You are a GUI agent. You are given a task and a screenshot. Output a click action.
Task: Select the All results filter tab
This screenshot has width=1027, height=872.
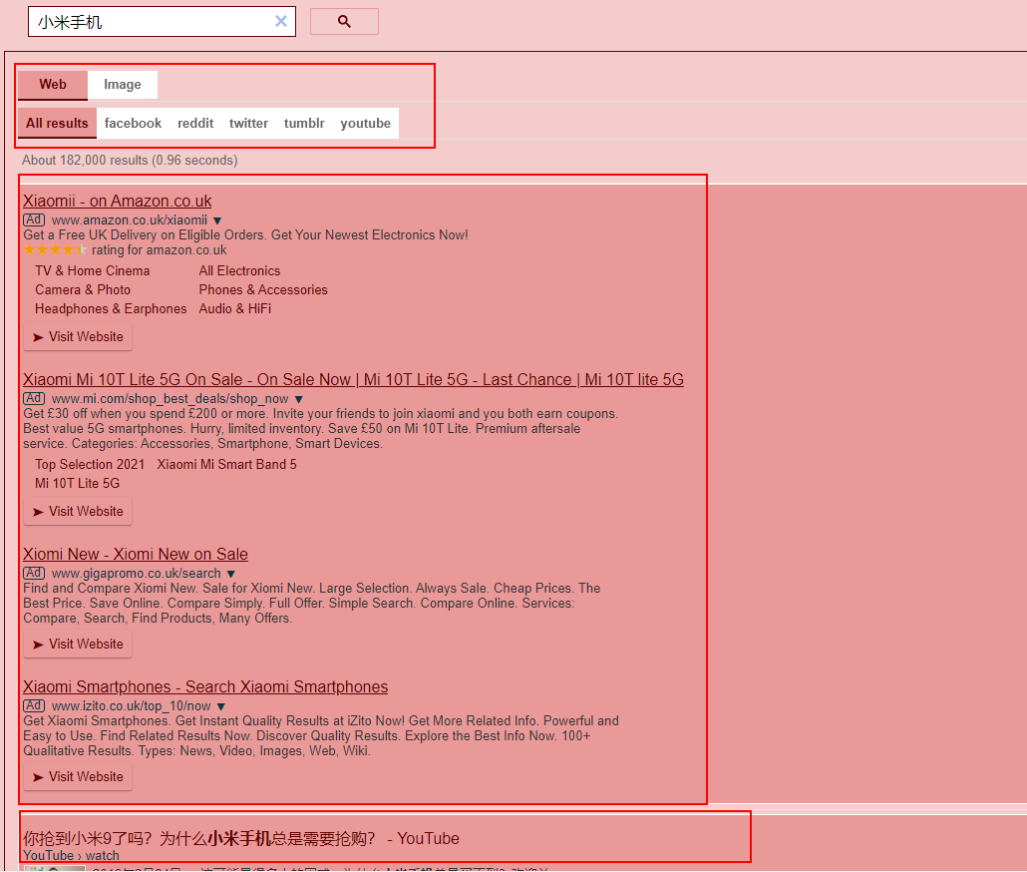pyautogui.click(x=57, y=123)
